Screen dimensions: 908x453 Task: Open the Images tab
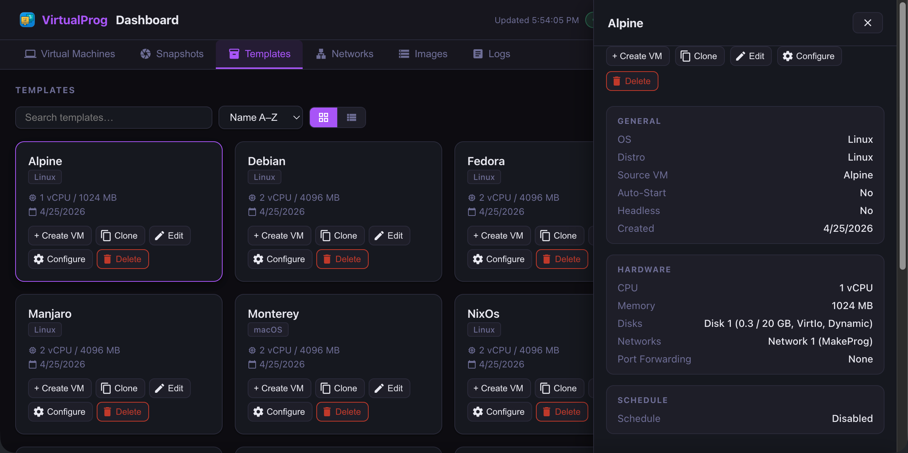423,54
